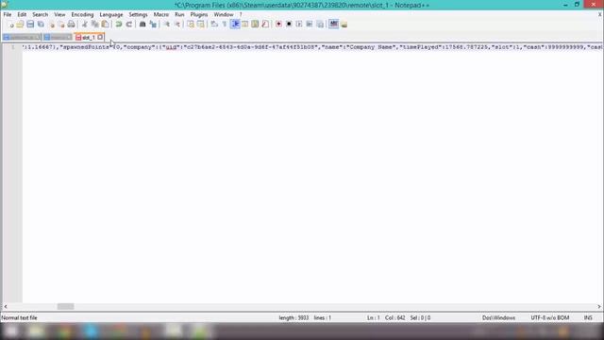Start macro recording with red dot icon

point(278,25)
